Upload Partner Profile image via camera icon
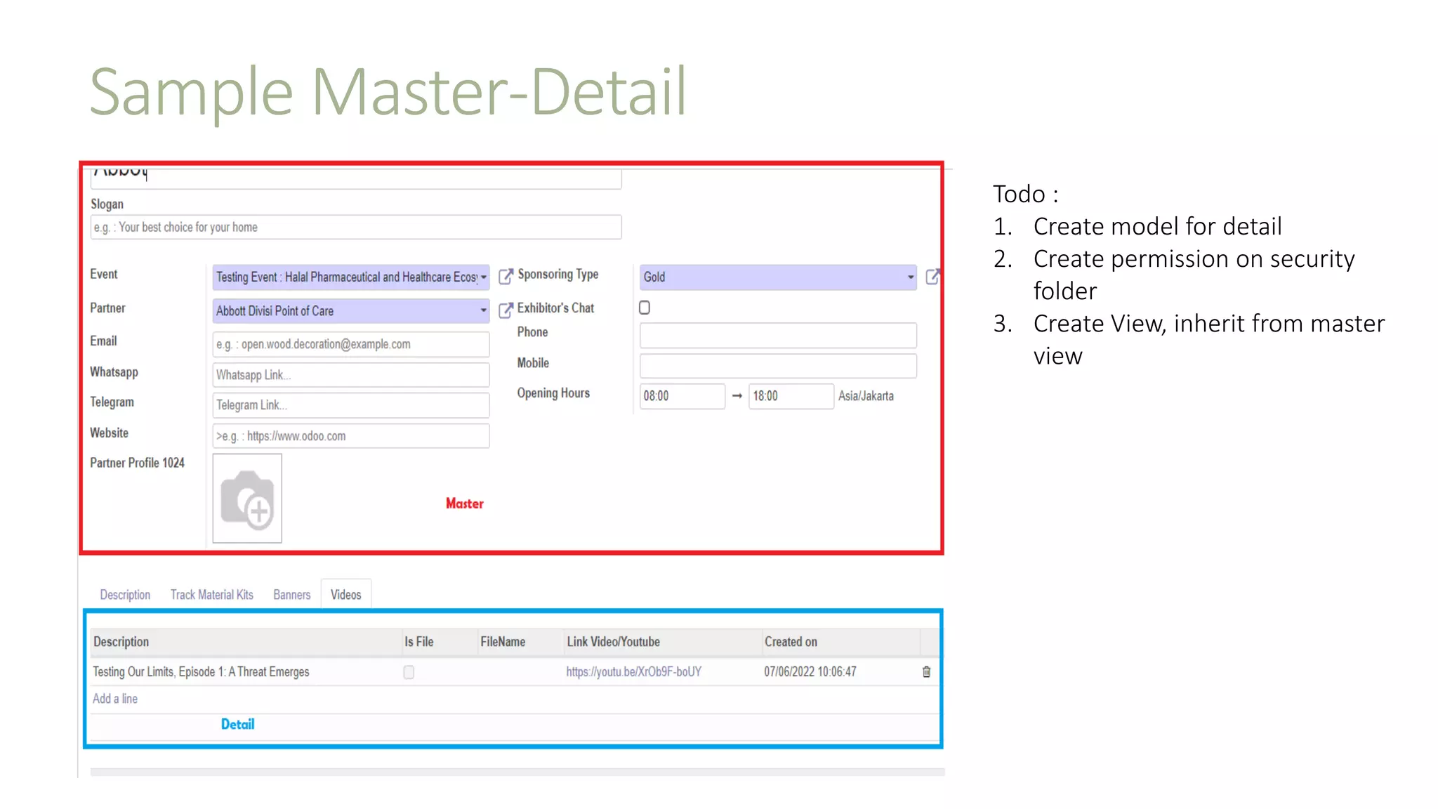Image resolution: width=1438 pixels, height=809 pixels. [x=247, y=499]
